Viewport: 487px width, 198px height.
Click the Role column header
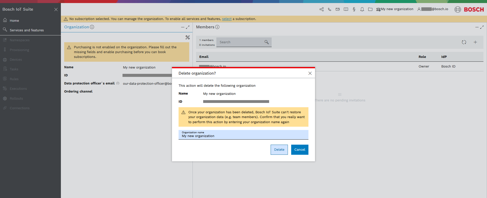422,57
